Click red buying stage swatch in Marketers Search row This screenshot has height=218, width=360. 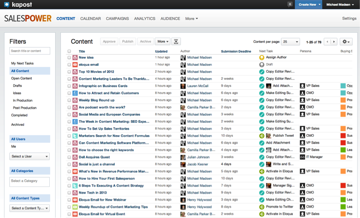click(x=343, y=136)
